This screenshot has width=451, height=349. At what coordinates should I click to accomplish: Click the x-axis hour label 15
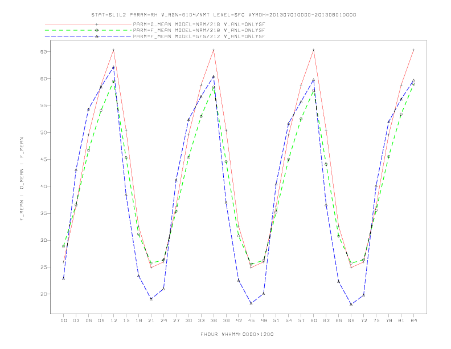pyautogui.click(x=126, y=320)
